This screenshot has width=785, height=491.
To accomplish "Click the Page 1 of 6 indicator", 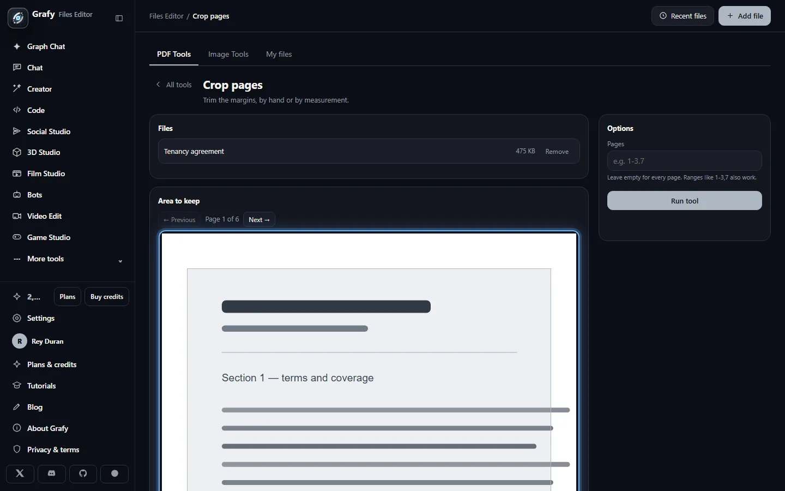I will (x=222, y=219).
